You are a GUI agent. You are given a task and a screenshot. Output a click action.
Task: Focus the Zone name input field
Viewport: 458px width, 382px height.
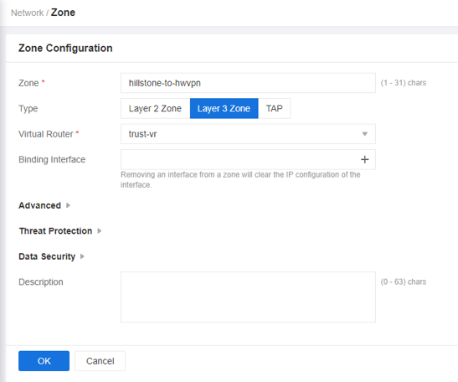248,83
